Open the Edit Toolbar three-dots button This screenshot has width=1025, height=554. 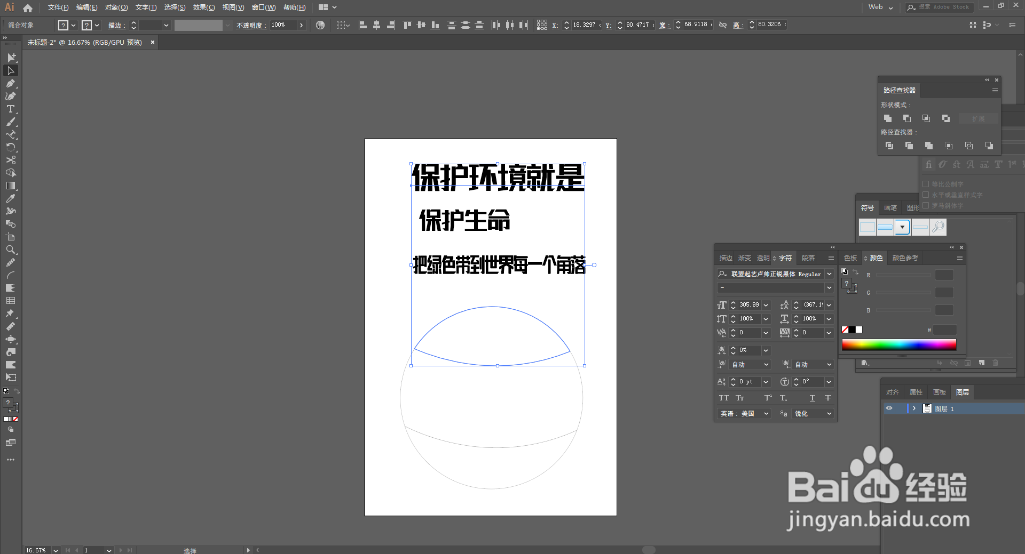[11, 459]
